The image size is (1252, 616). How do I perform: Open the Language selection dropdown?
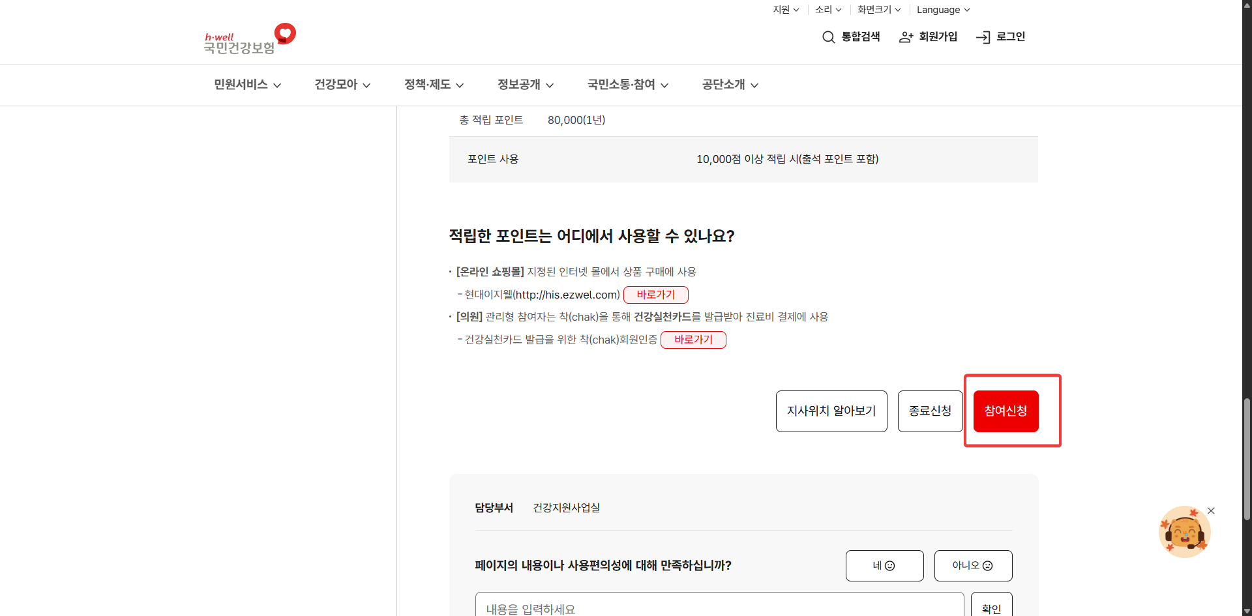pos(942,9)
